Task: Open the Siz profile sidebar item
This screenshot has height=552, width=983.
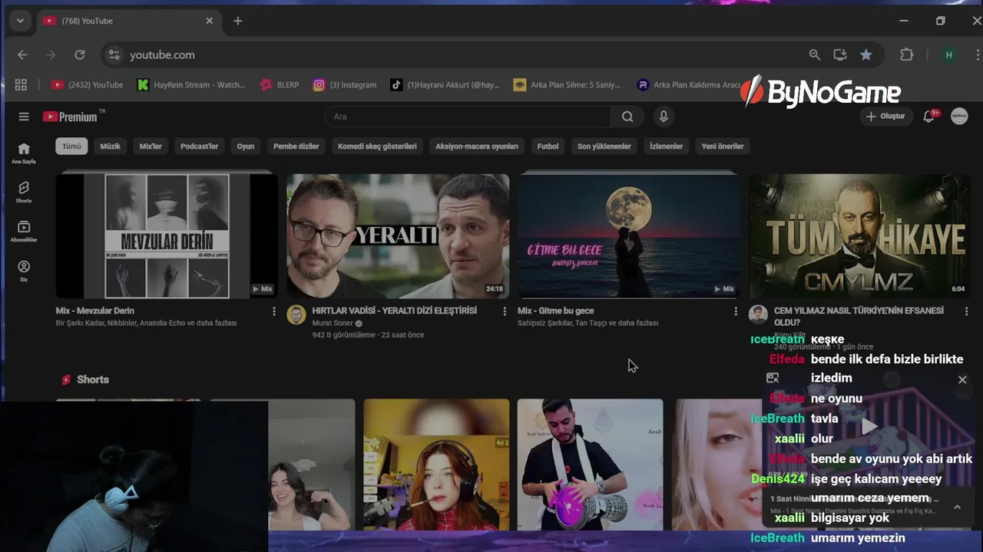Action: click(24, 271)
